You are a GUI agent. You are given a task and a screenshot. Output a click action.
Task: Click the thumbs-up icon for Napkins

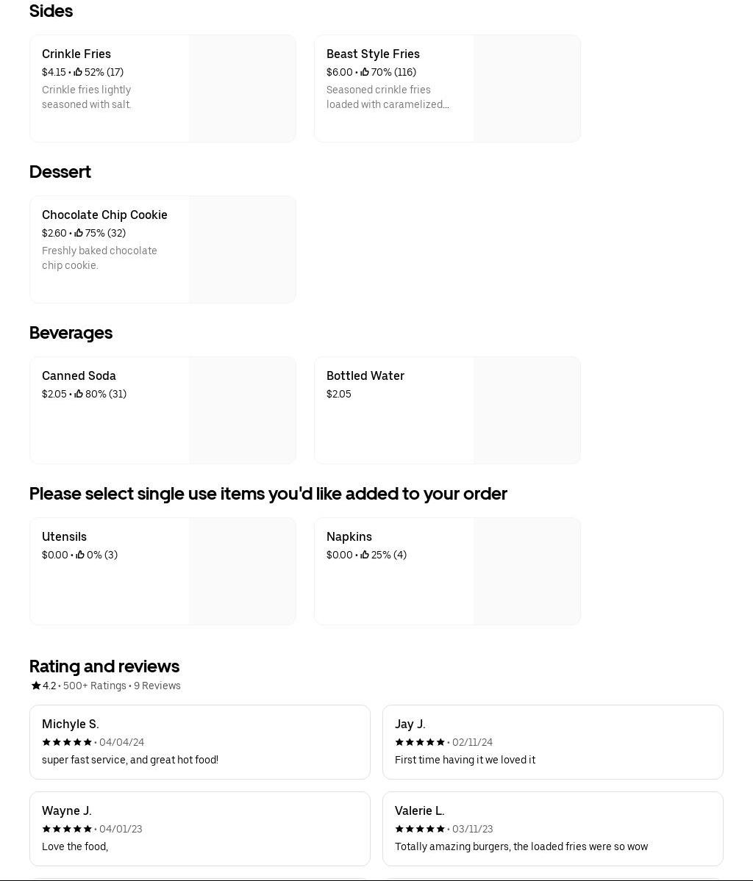(x=365, y=555)
